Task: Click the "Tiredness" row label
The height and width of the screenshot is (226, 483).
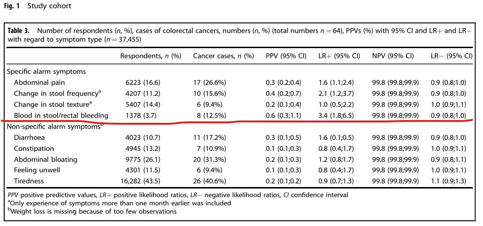Action: 29,181
